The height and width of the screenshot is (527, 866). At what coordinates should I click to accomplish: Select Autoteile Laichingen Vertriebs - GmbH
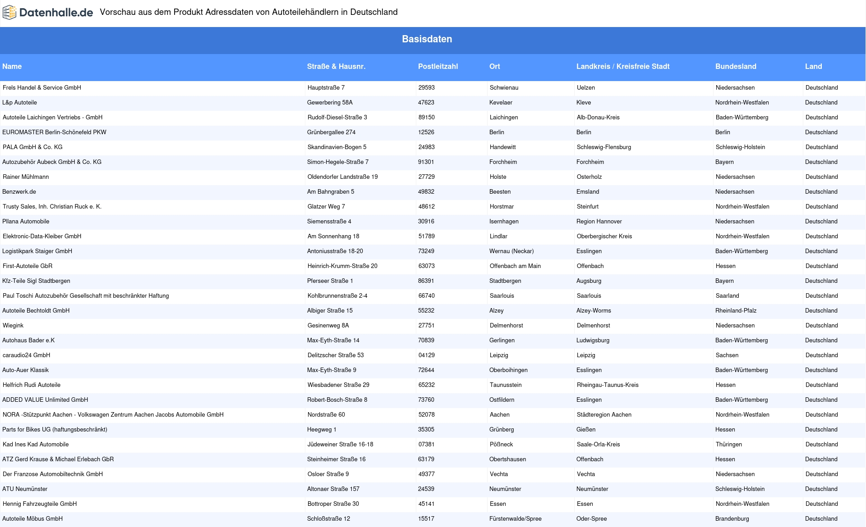pos(53,118)
